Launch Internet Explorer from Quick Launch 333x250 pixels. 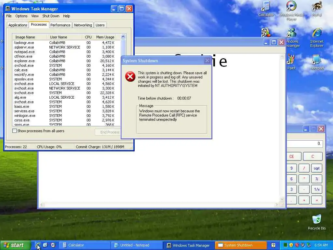coord(38,245)
